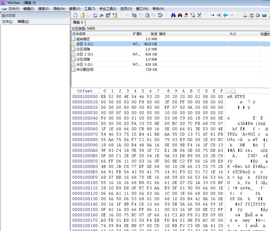
Task: Click the faded Forward arrow icon
Action: click(232, 15)
